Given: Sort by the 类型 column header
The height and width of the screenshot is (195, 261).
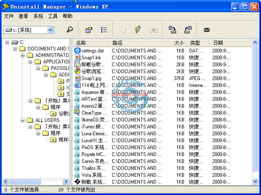Looking at the screenshot, I should (197, 43).
